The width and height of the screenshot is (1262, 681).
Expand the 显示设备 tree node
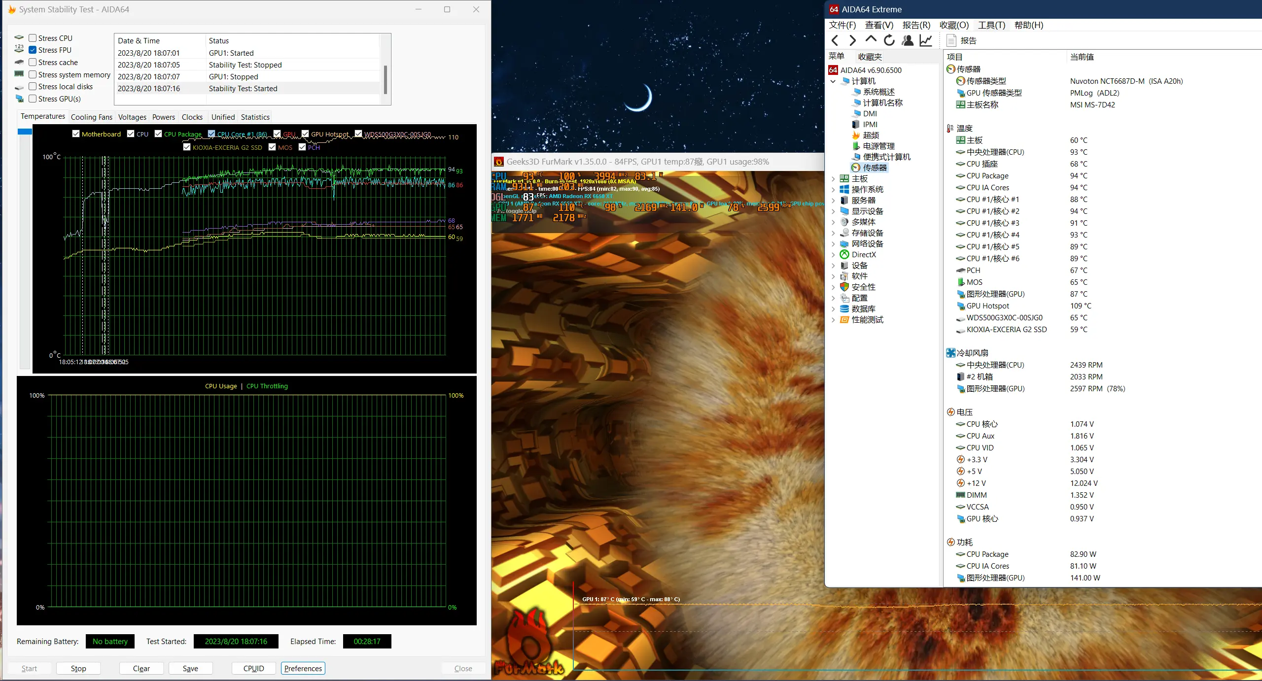833,211
